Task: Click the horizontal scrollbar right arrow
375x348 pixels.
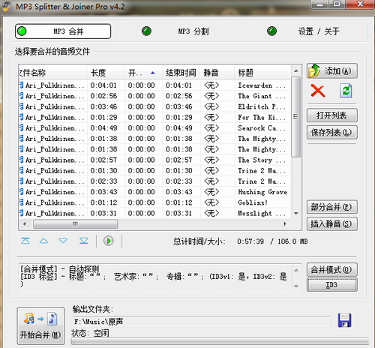Action: (285, 224)
